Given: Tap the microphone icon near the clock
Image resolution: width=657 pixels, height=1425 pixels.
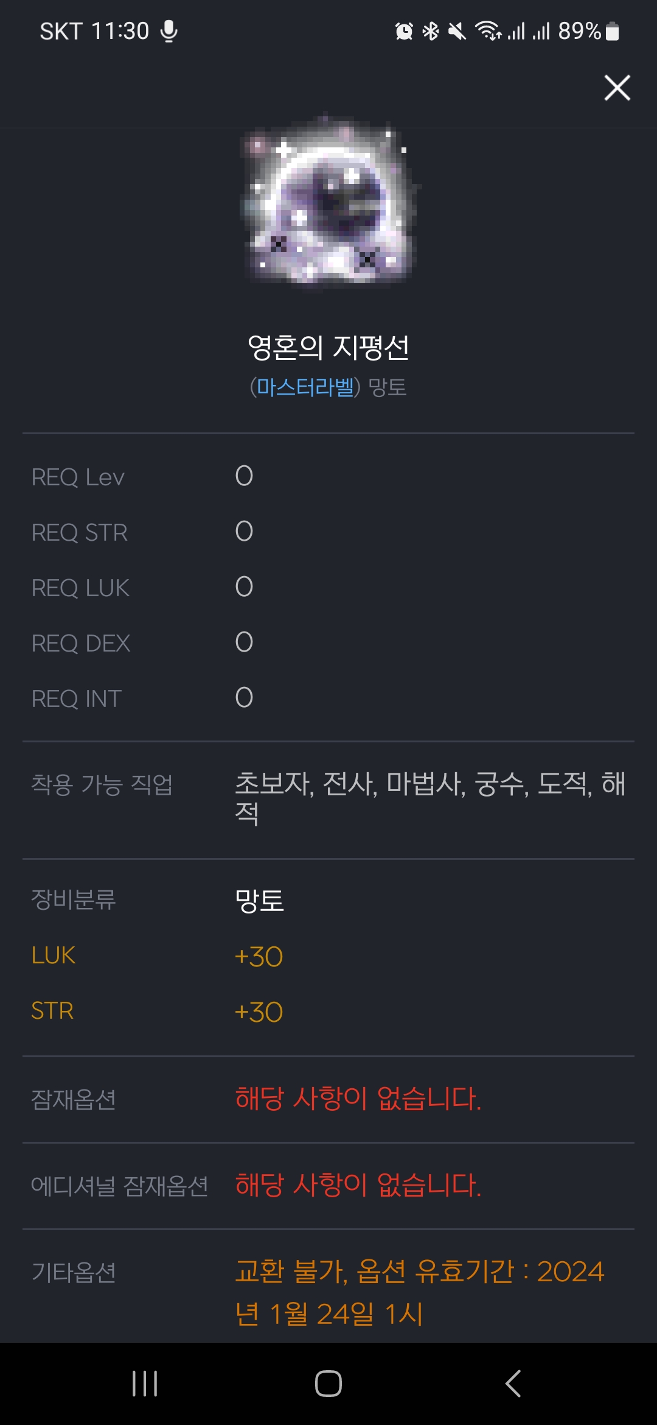Looking at the screenshot, I should coord(169,31).
